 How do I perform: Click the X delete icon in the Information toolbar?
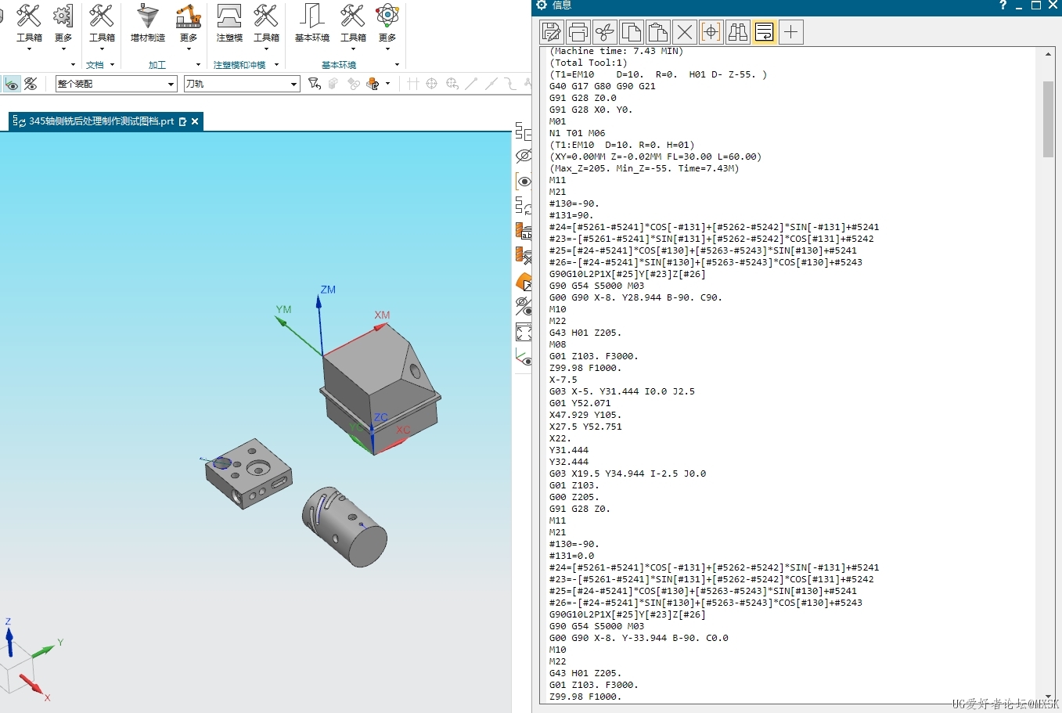685,32
